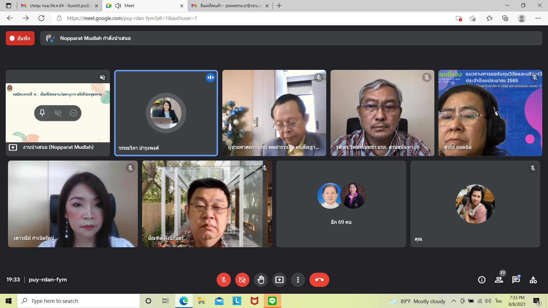Remove presentation tile with minus circle
Image resolution: width=548 pixels, height=308 pixels.
(73, 113)
